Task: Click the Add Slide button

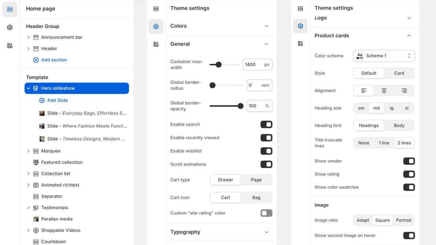Action: (x=53, y=100)
